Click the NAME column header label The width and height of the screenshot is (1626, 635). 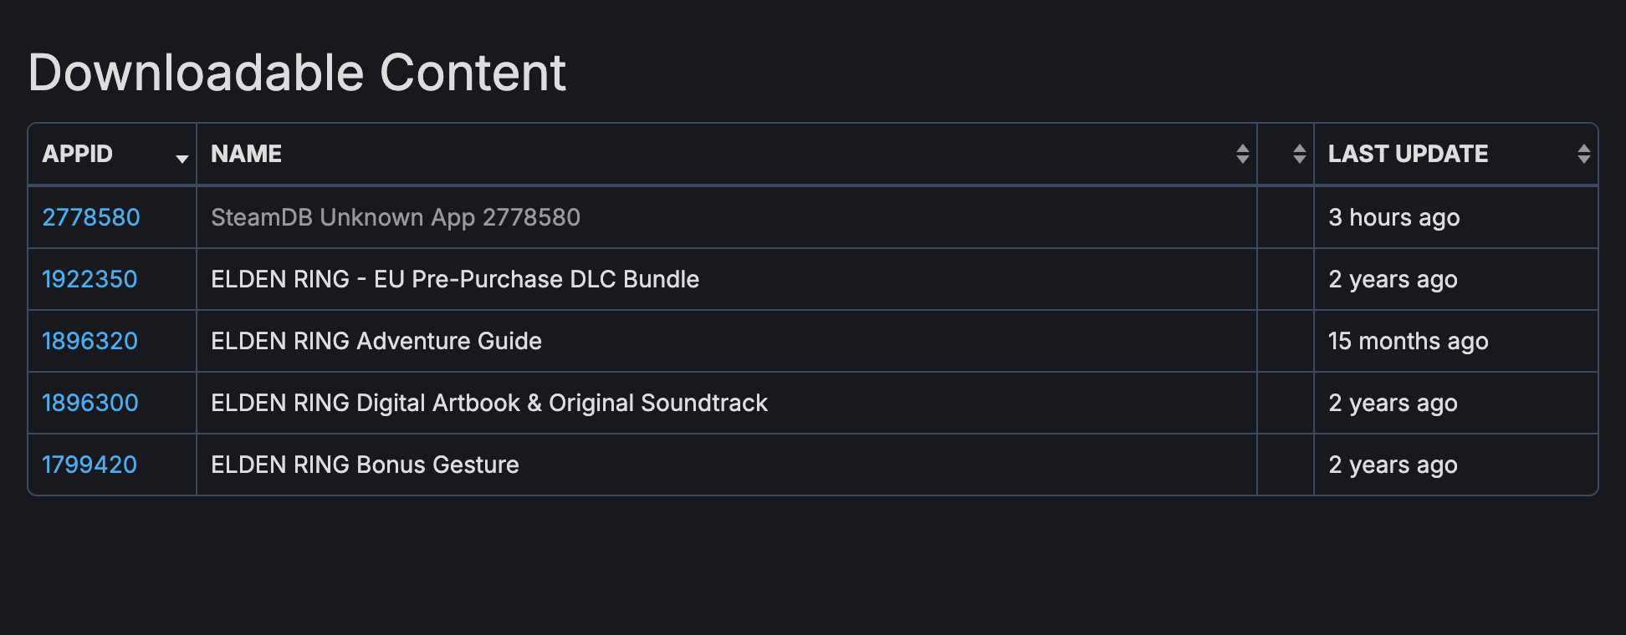coord(246,154)
